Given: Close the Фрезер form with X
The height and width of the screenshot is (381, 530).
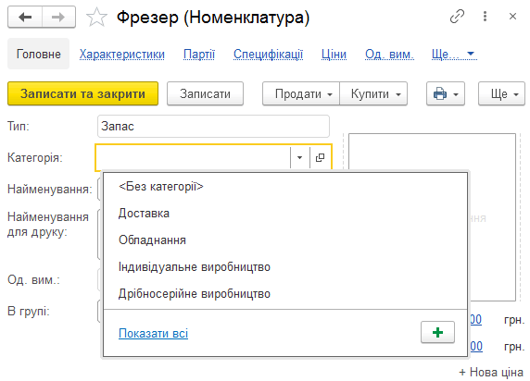Looking at the screenshot, I should [x=512, y=17].
